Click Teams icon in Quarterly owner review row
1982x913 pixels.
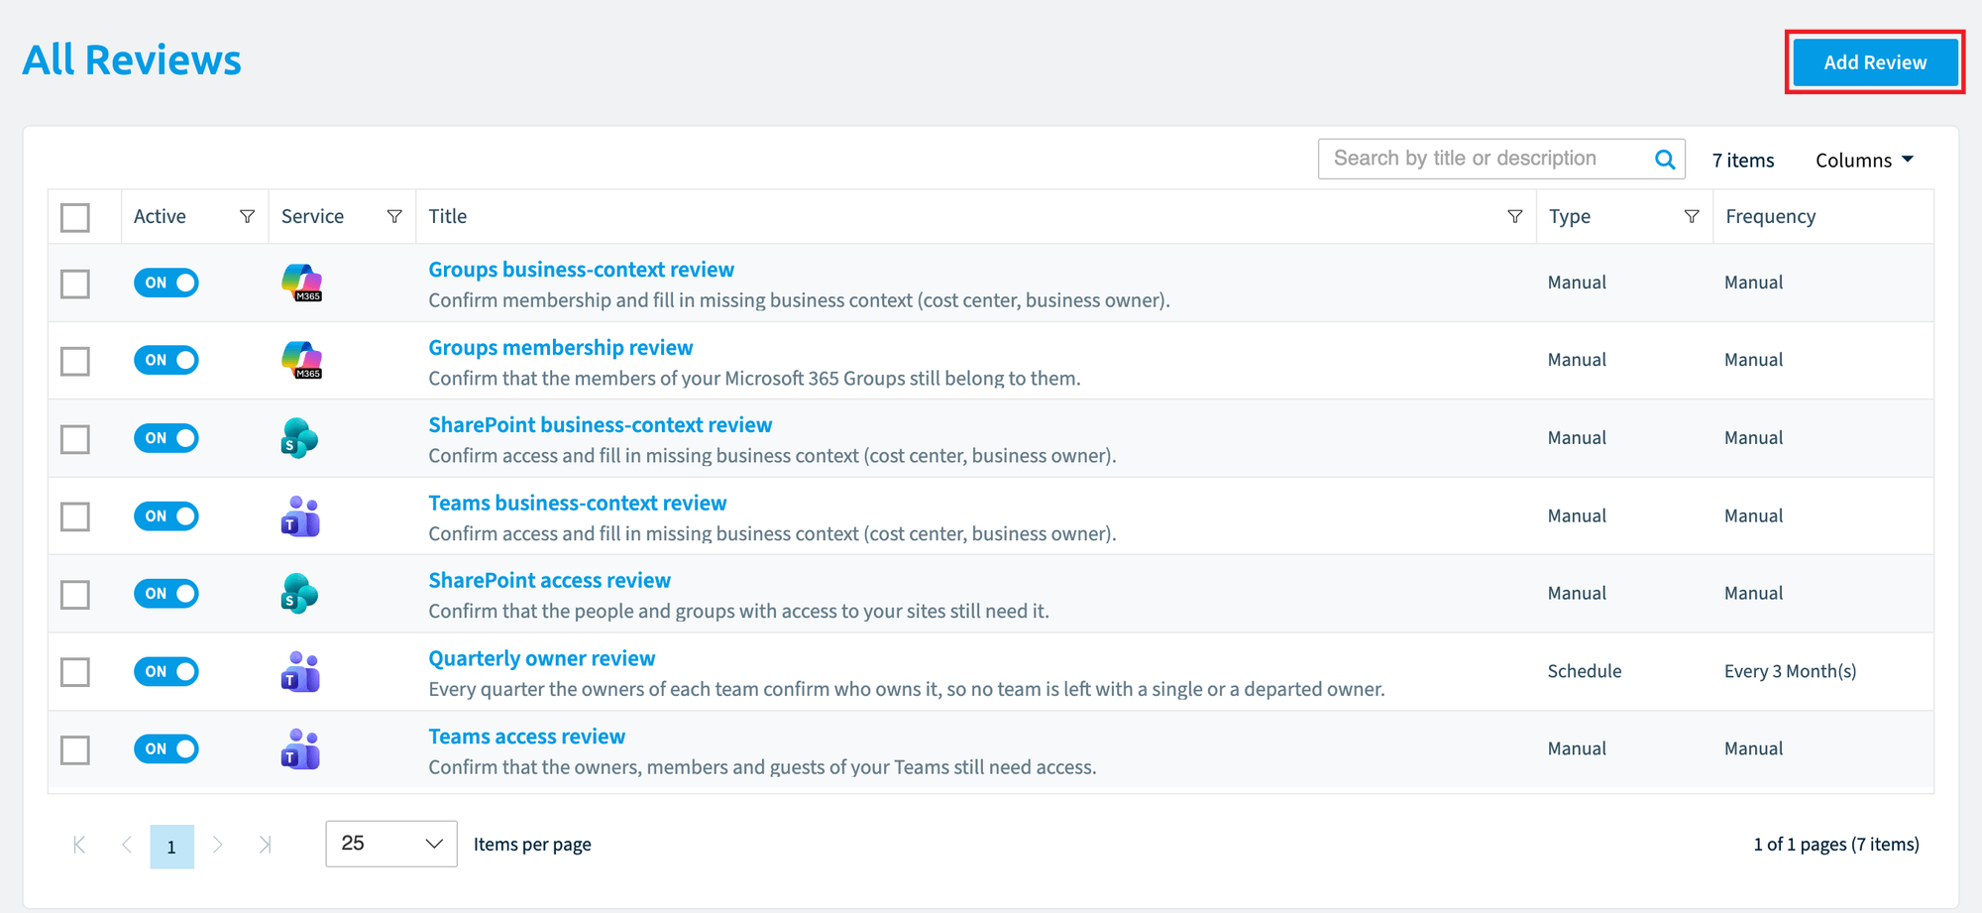[x=300, y=672]
